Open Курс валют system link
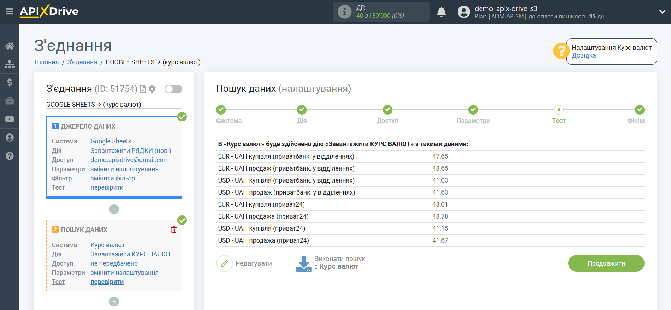This screenshot has height=310, width=671. coord(108,245)
